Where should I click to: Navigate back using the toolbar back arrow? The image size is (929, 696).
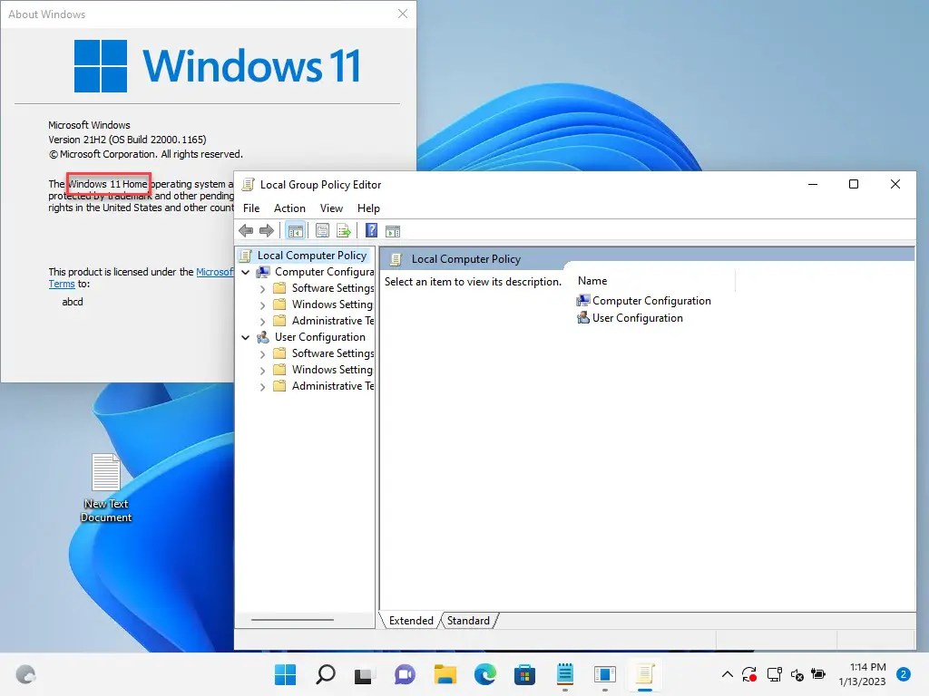pos(245,230)
